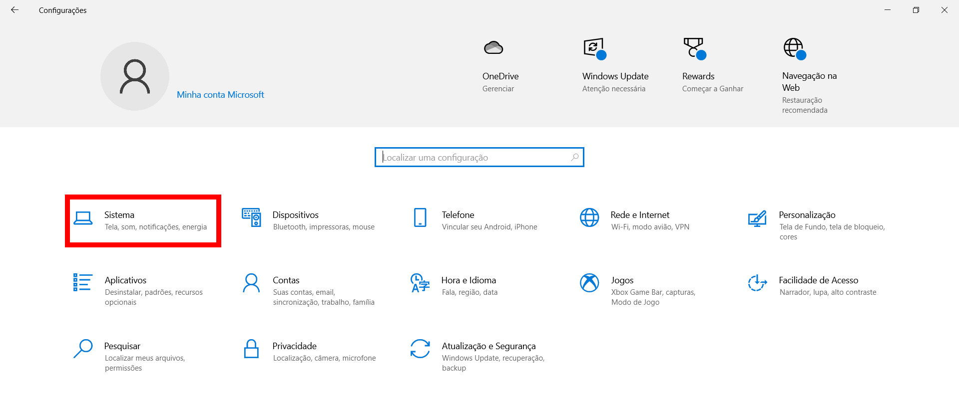Open Rewards Começar a Ganhar text

point(713,89)
